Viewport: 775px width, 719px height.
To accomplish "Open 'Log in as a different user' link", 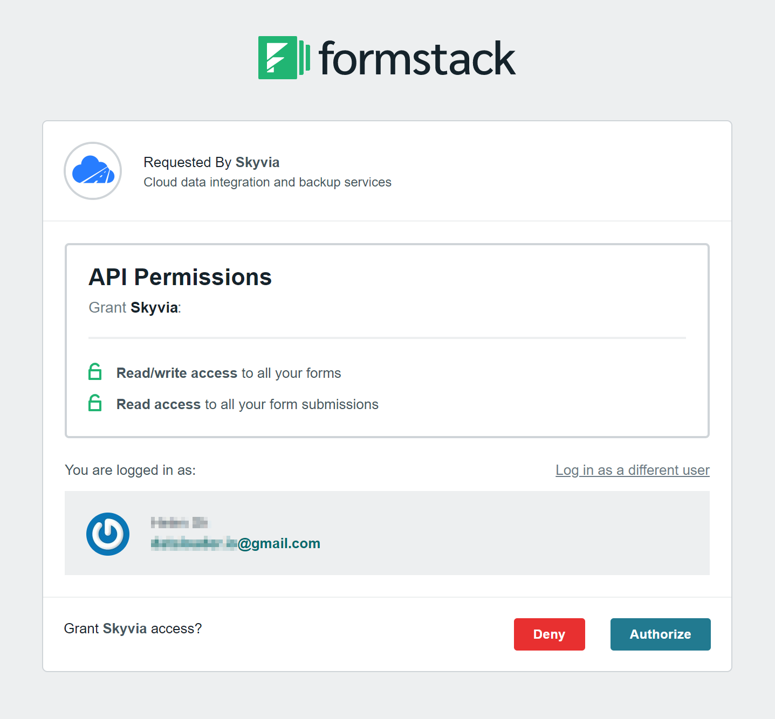I will [x=633, y=470].
